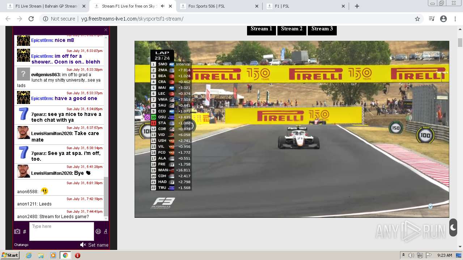Show hidden system tray icons

(403, 255)
